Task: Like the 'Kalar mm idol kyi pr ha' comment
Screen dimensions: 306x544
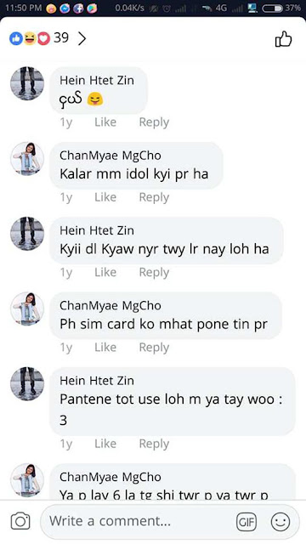Action: pos(105,197)
